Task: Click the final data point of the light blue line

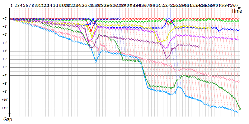Action: [237, 112]
